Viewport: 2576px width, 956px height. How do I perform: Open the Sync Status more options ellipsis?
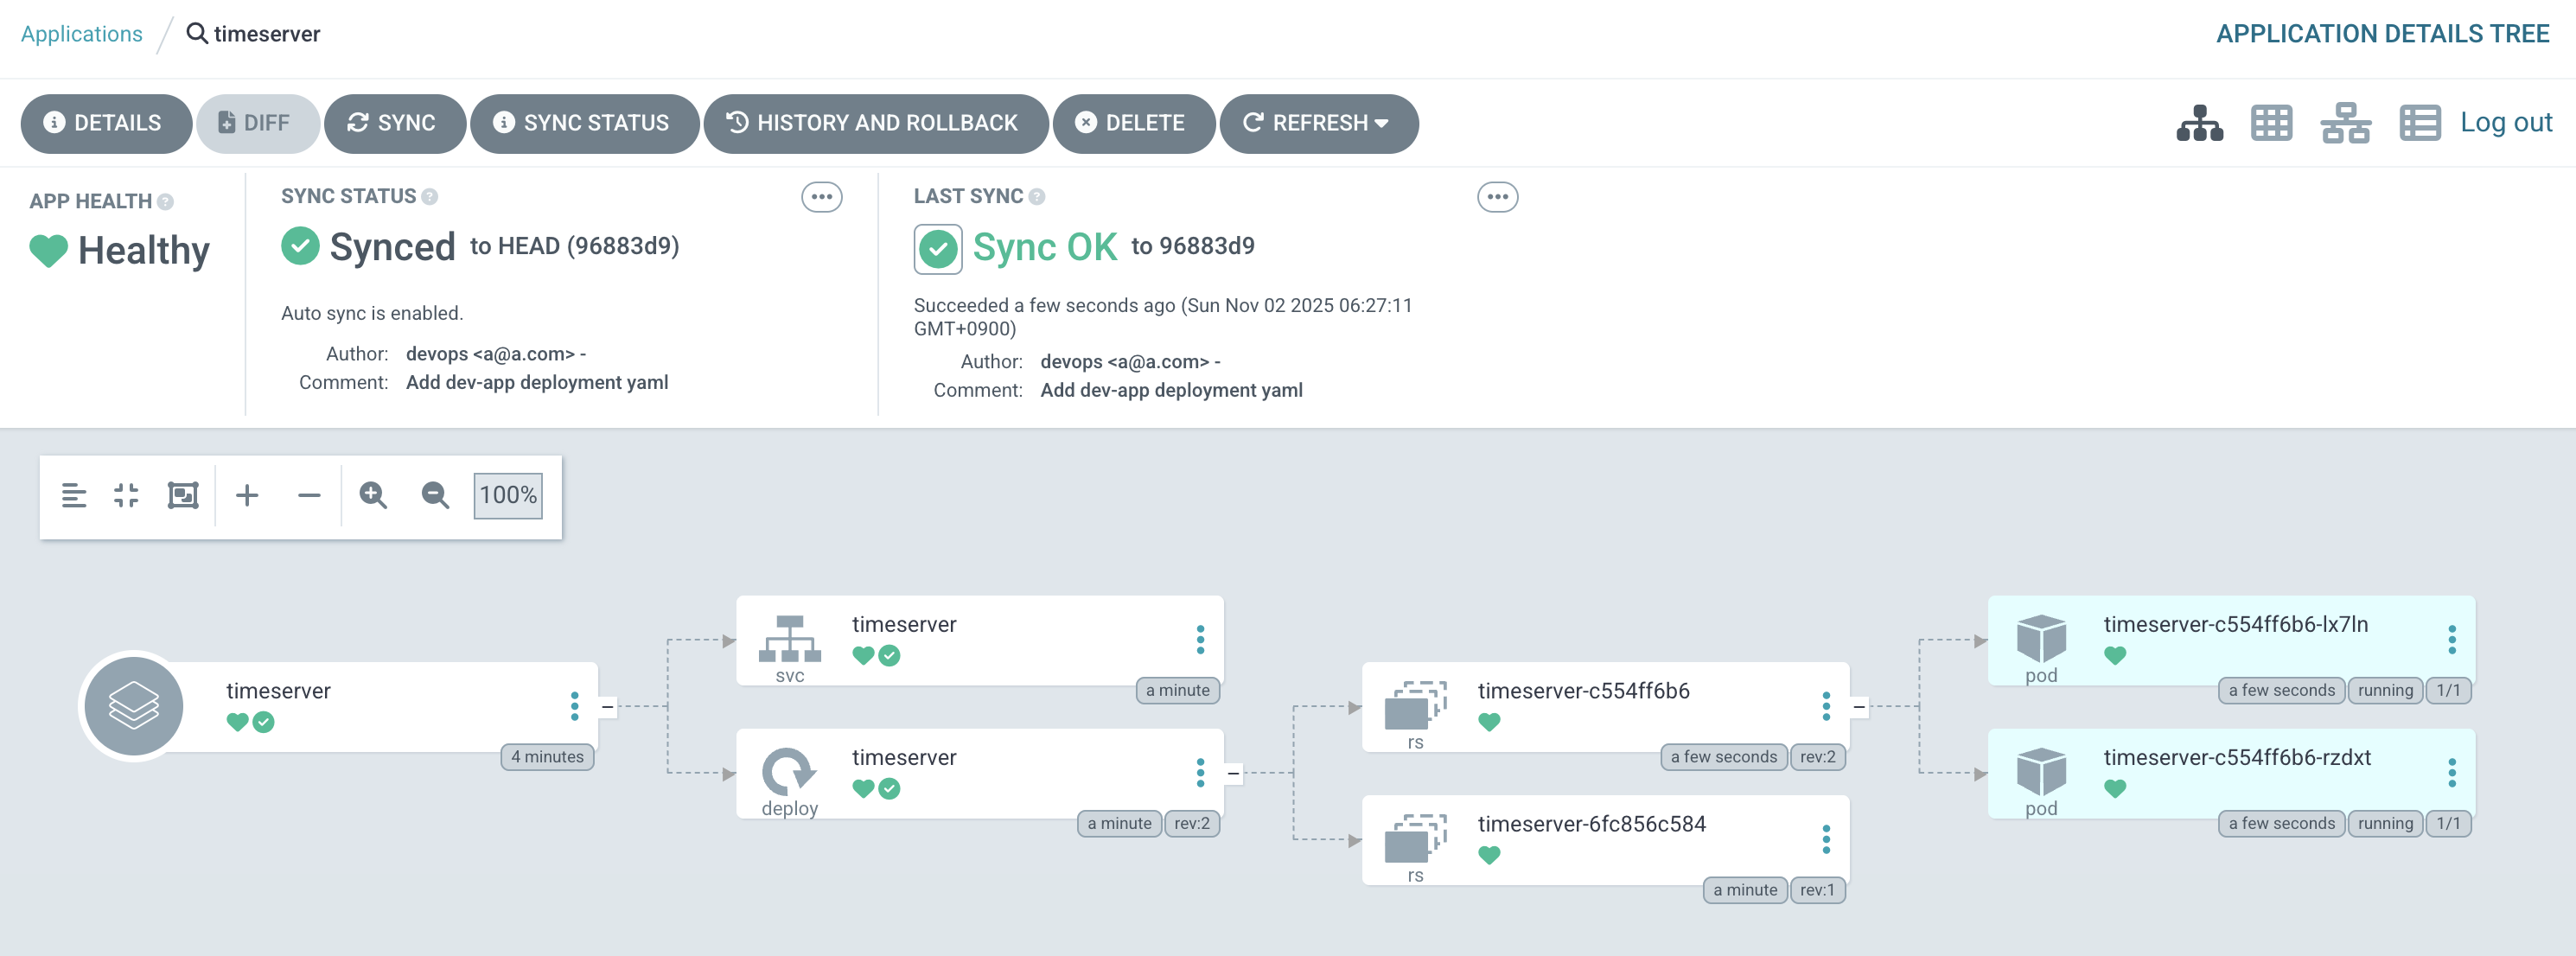pyautogui.click(x=821, y=197)
